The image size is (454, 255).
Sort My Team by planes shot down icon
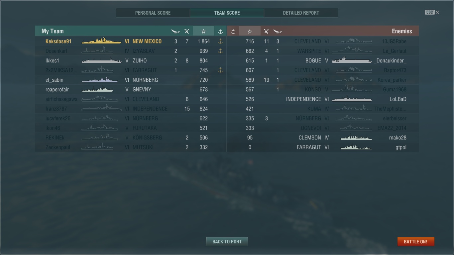click(187, 31)
